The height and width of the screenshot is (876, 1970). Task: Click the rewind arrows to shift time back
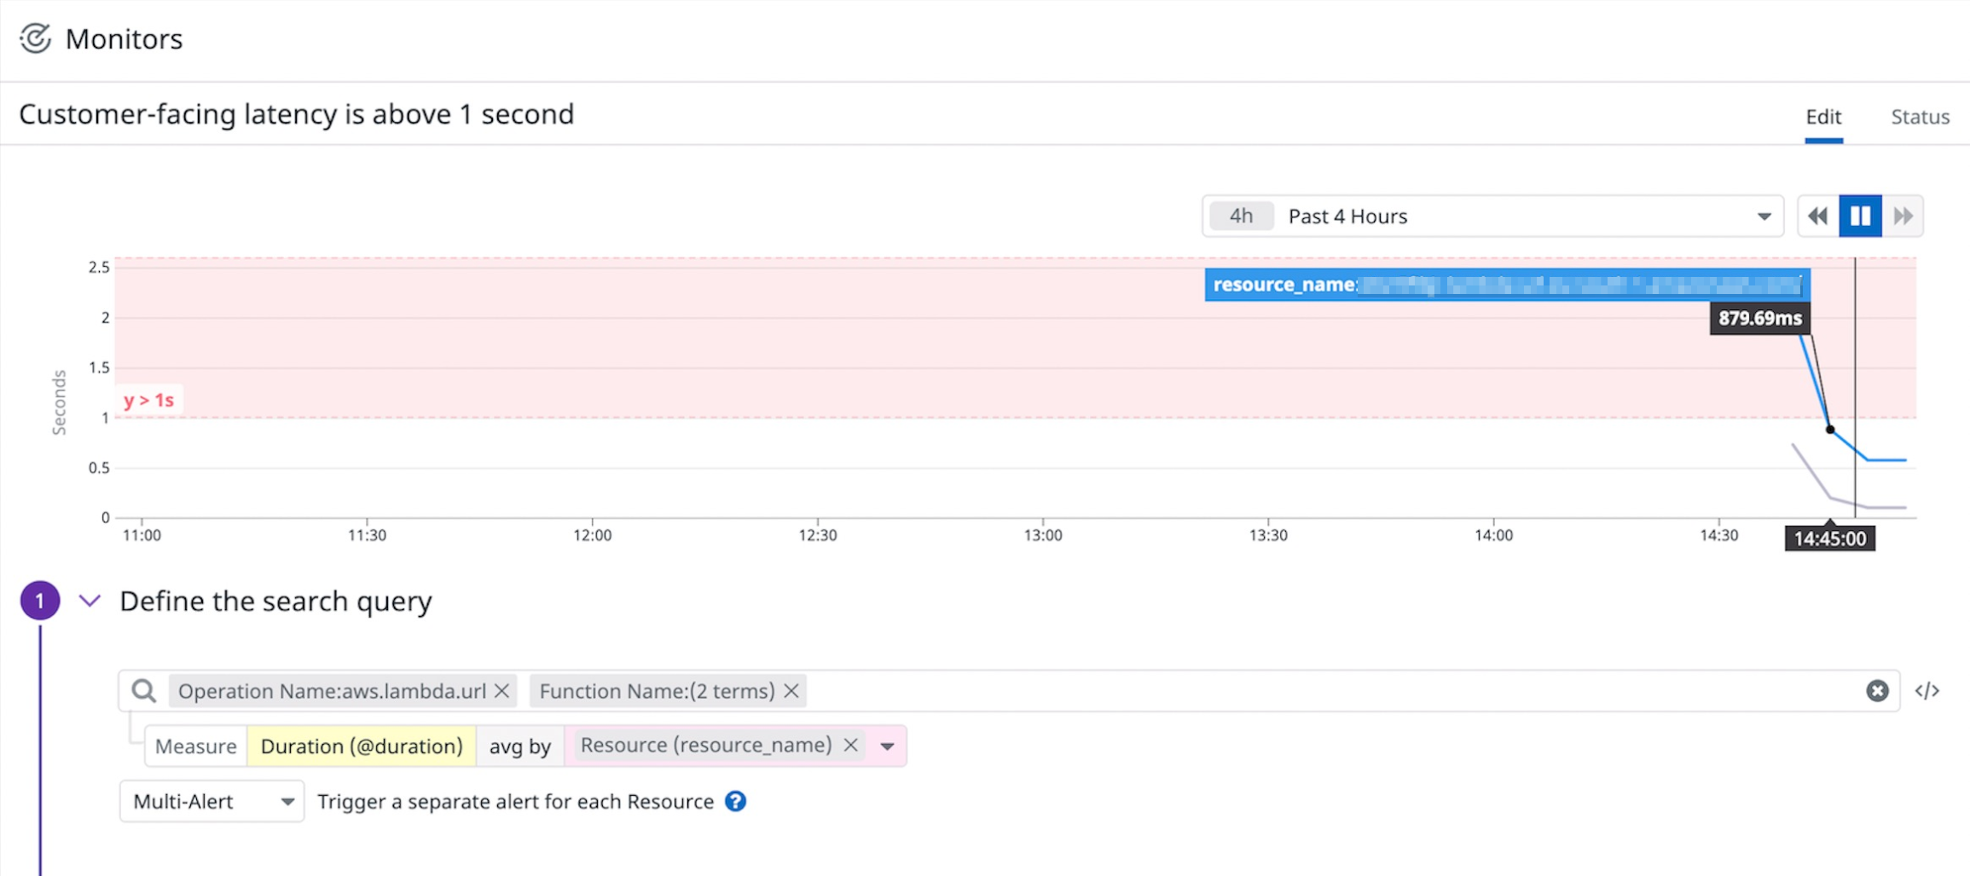click(x=1816, y=216)
